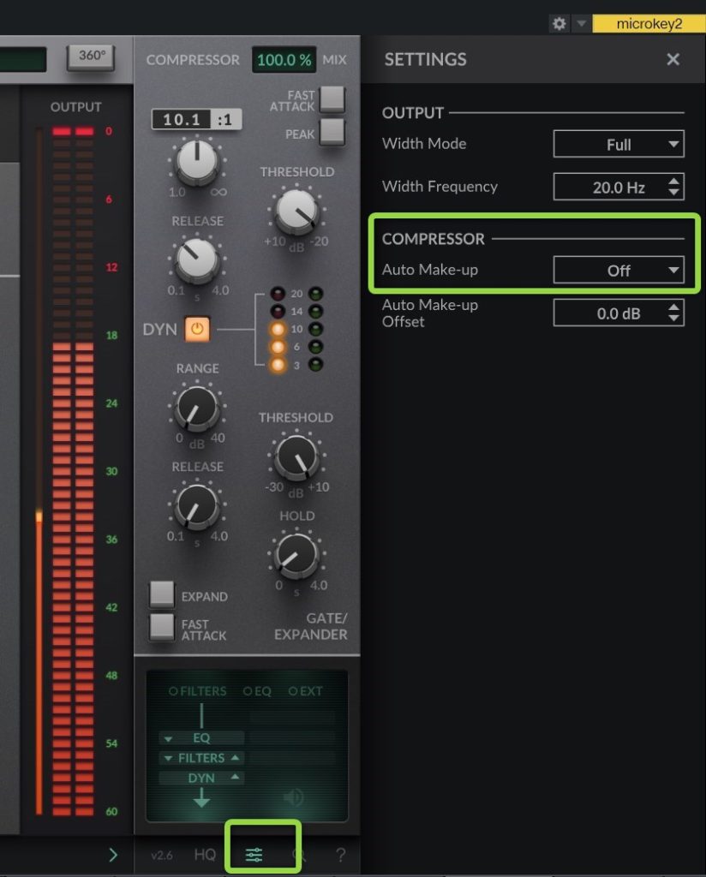
Task: Open dropdown arrow beside the gear icon
Action: (x=580, y=24)
